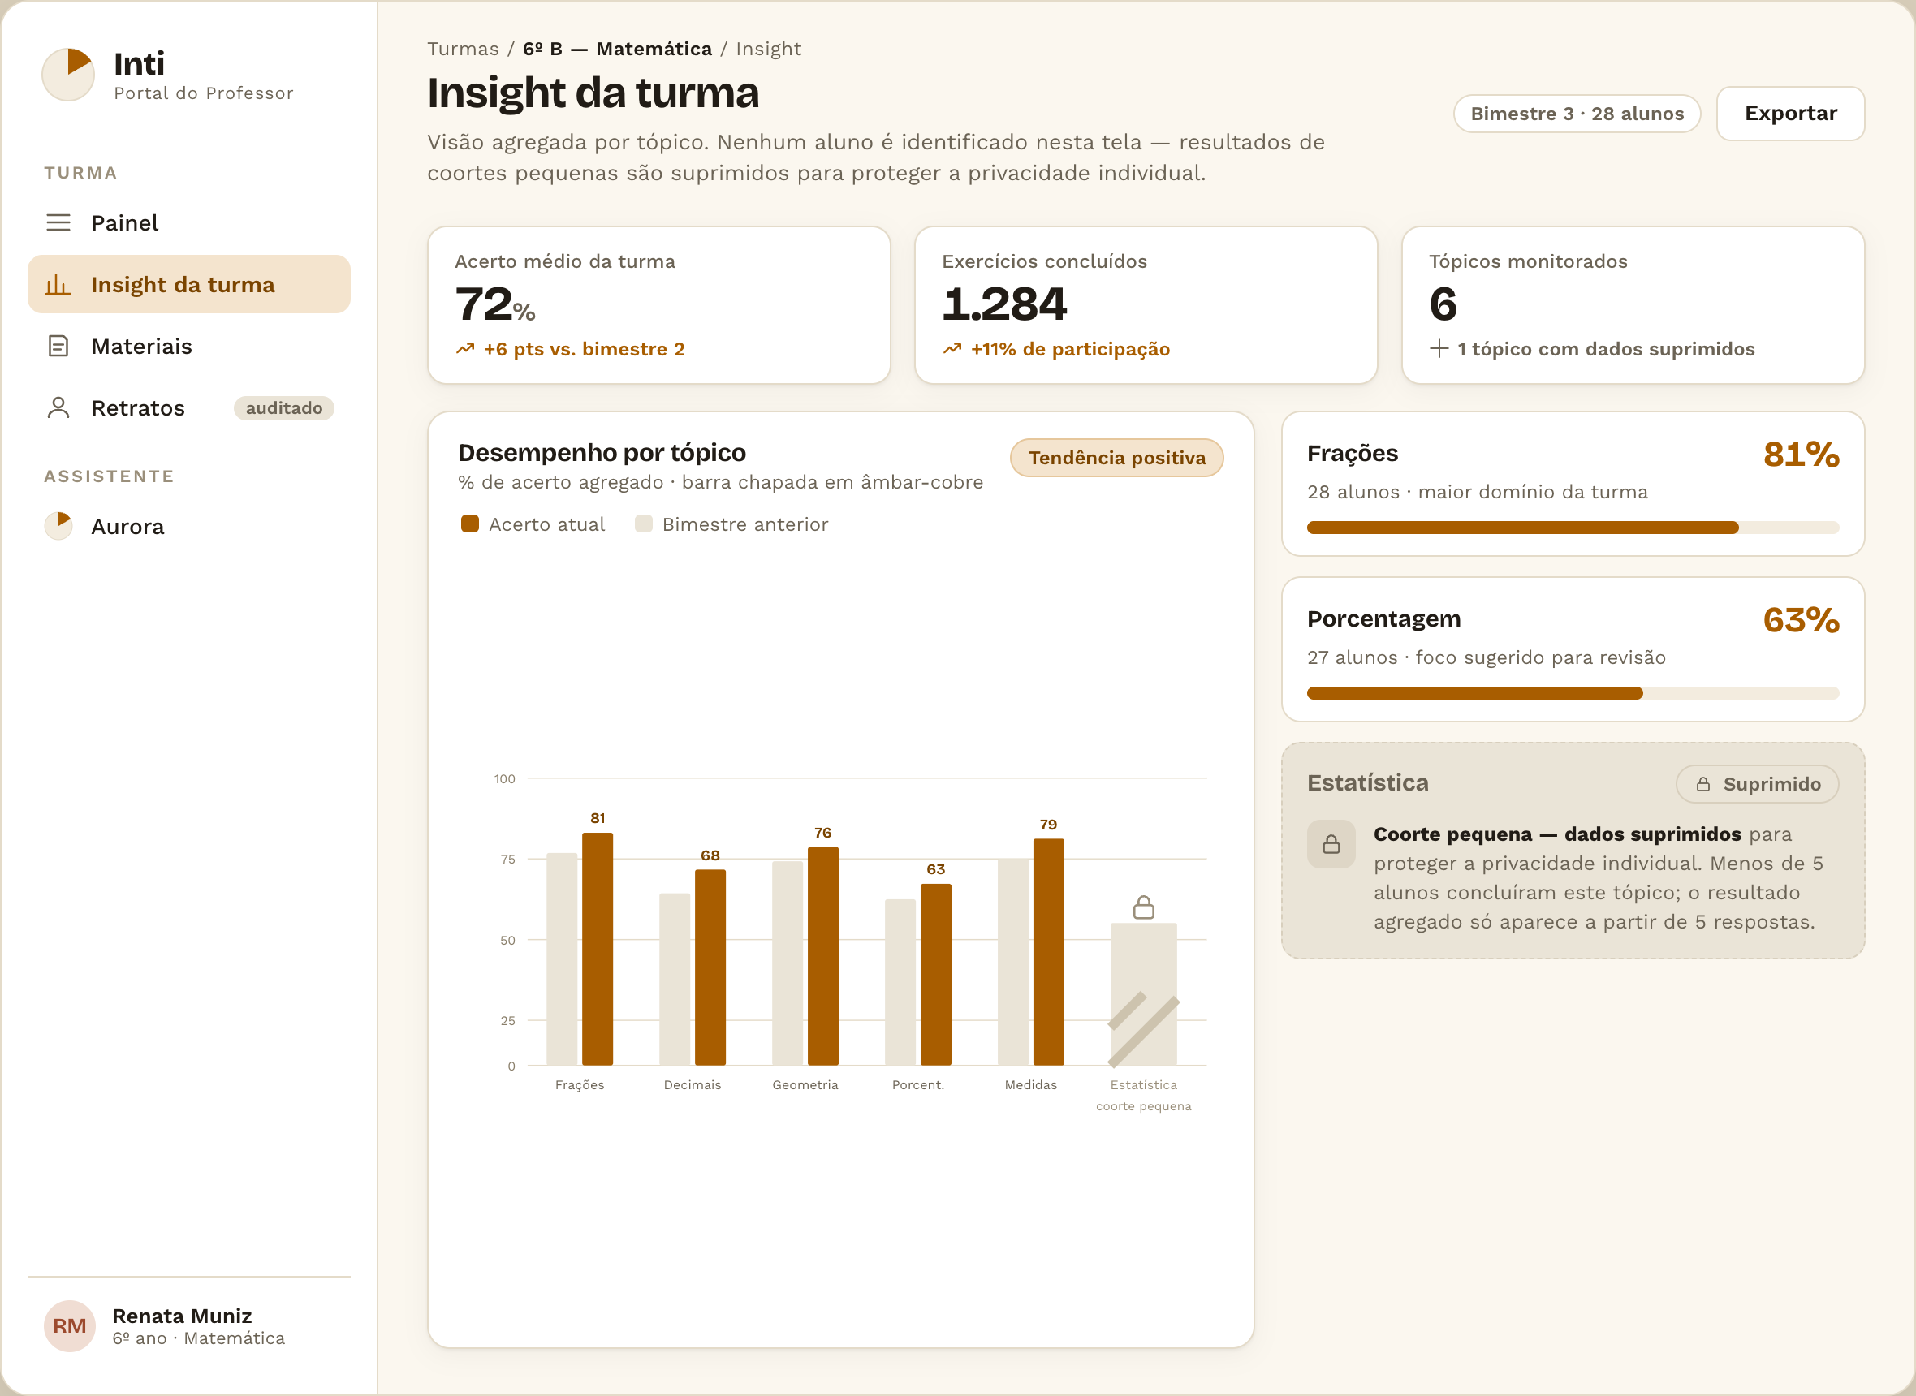Click the Porcentagem 63% progress bar
Screen dimensions: 1916x1396
[x=1573, y=693]
